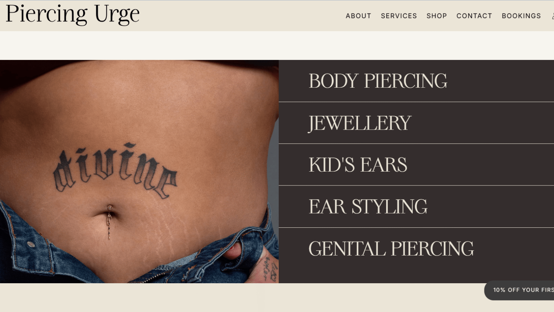Open the EAR STYLING section
The image size is (554, 312).
point(368,207)
